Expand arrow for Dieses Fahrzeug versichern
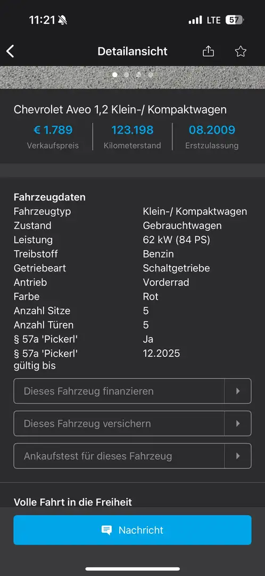This screenshot has width=265, height=576. pyautogui.click(x=238, y=423)
